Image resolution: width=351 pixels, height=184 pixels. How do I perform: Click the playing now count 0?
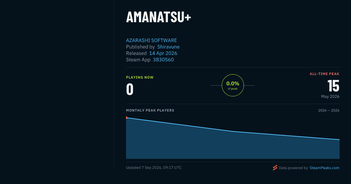click(130, 89)
